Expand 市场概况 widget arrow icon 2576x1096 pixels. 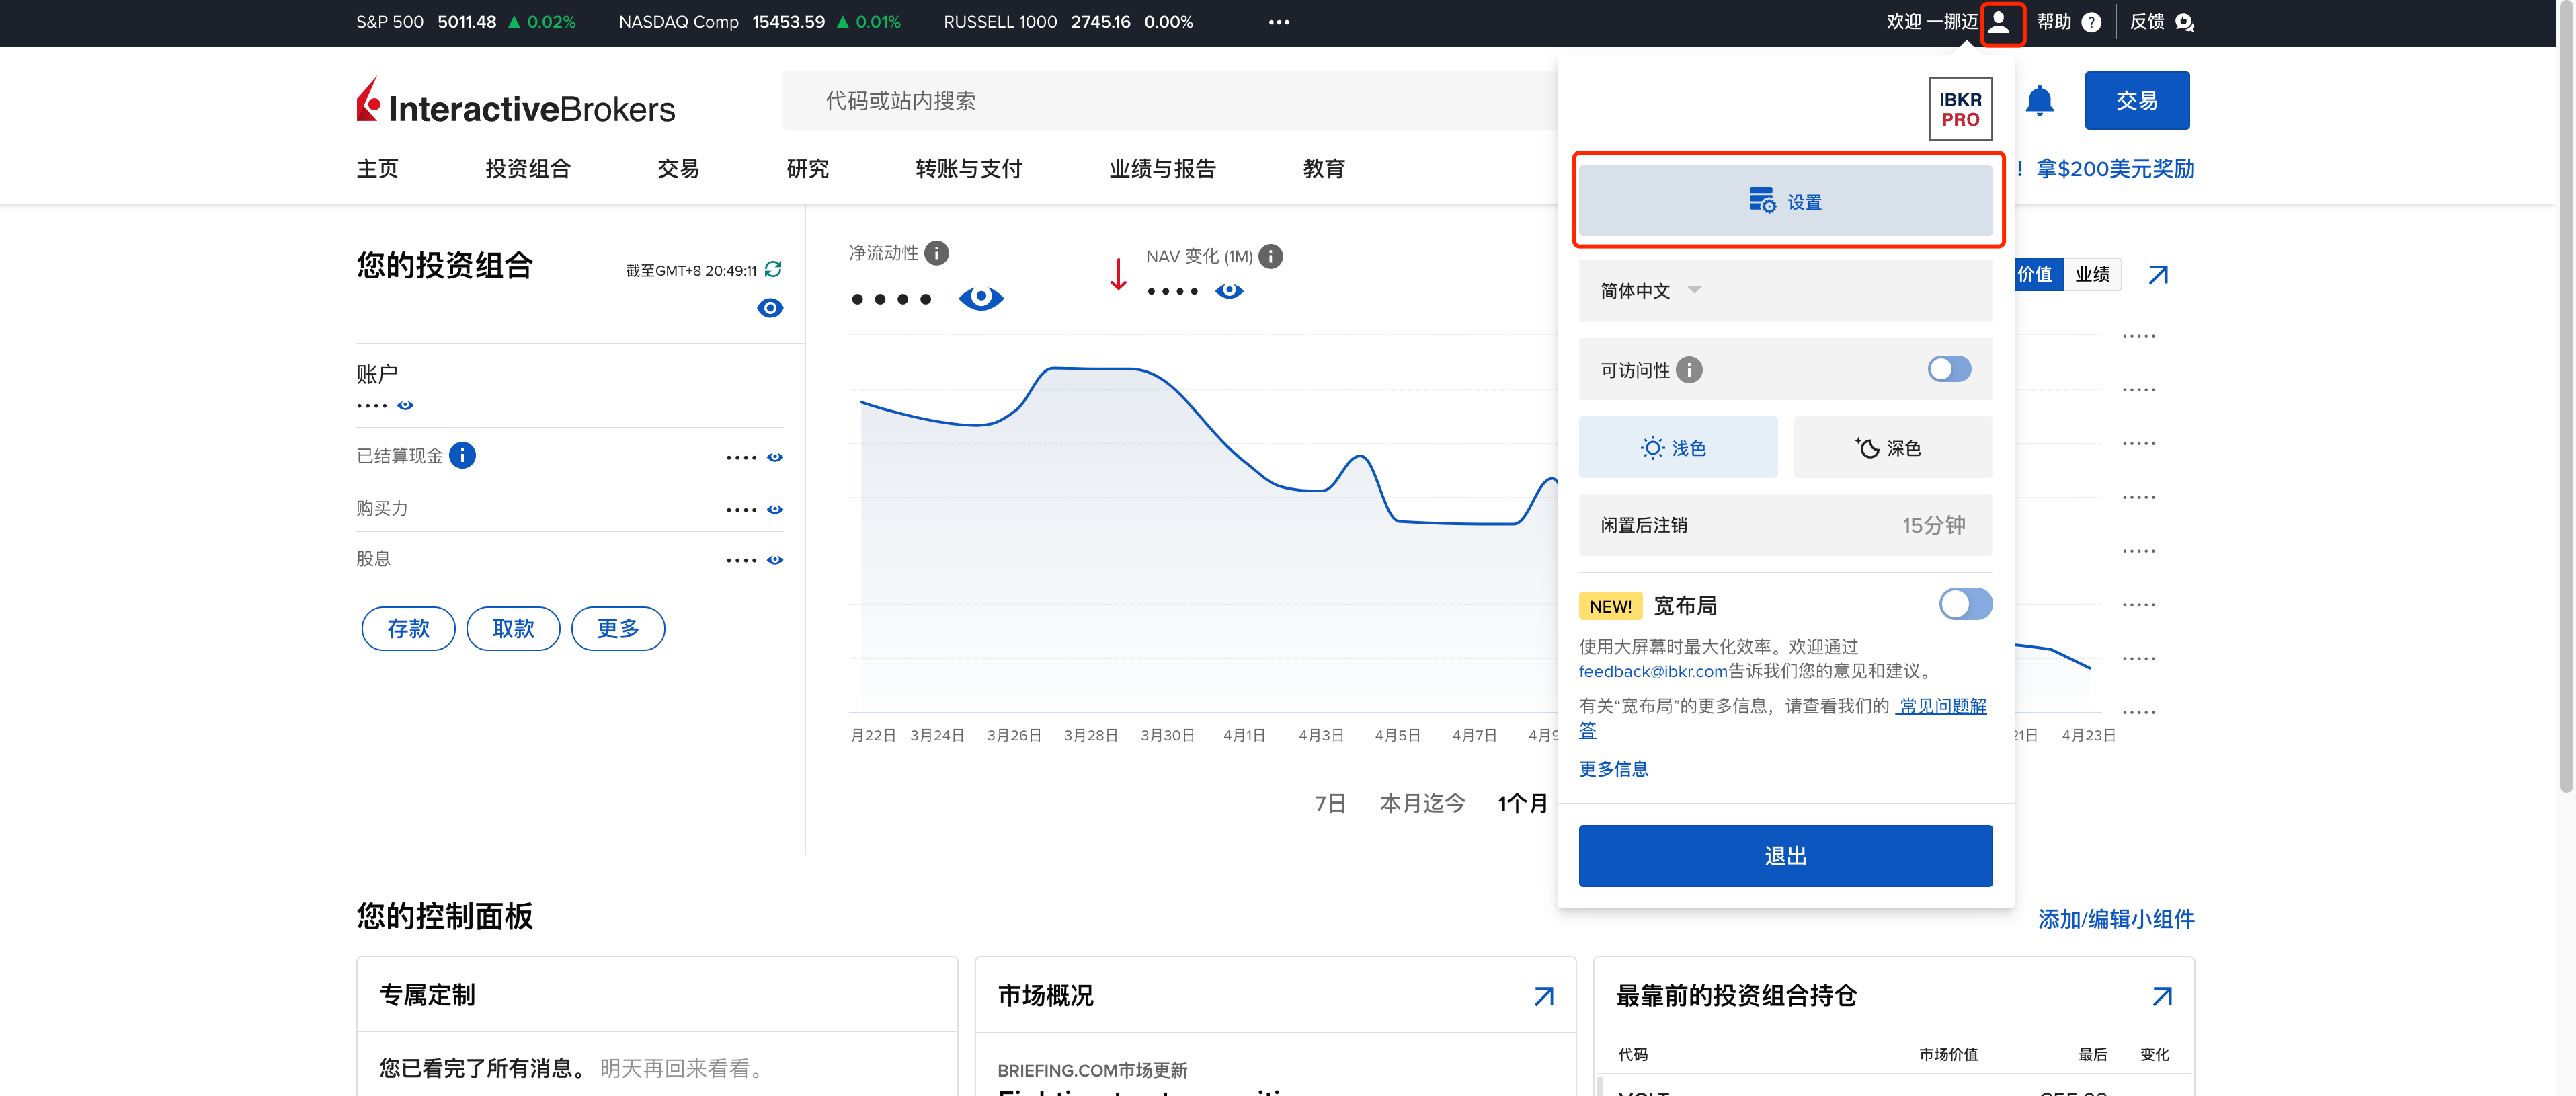coord(1544,995)
